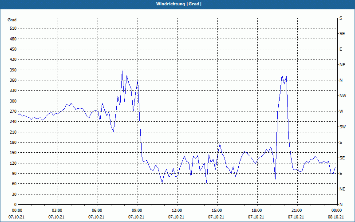The height and width of the screenshot is (222, 355).
Task: Select the y-axis value "390"
Action: [x=13, y=70]
